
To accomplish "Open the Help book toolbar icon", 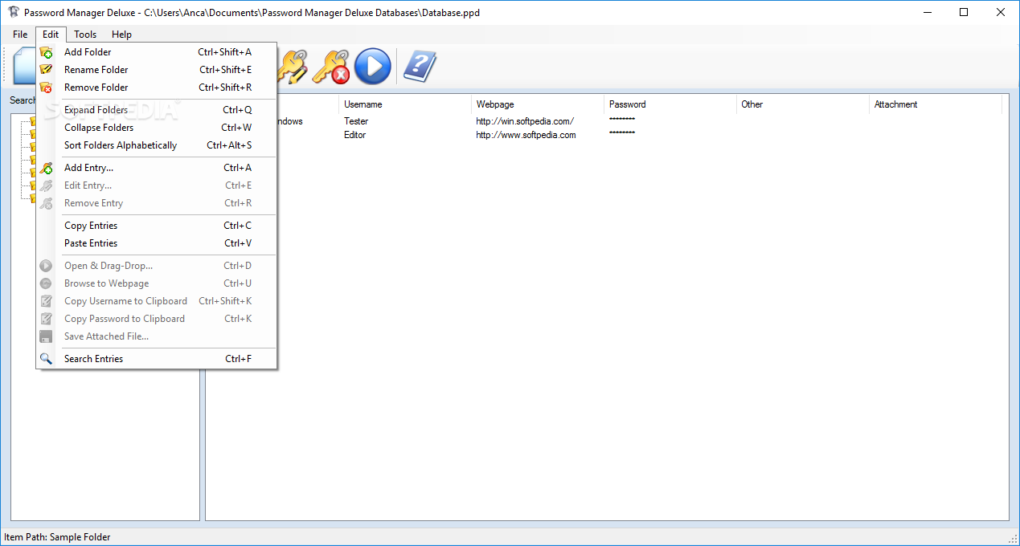I will (x=419, y=66).
